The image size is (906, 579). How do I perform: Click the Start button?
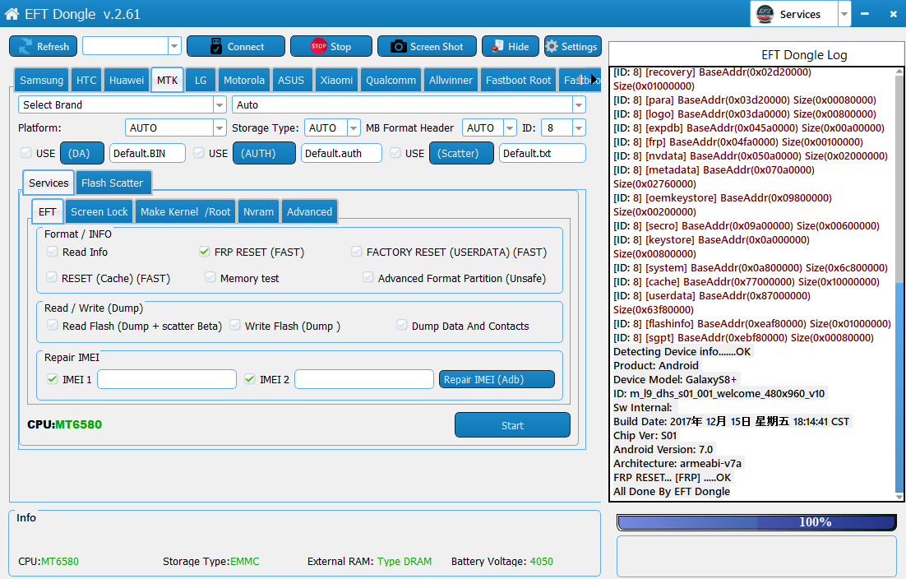coord(512,425)
